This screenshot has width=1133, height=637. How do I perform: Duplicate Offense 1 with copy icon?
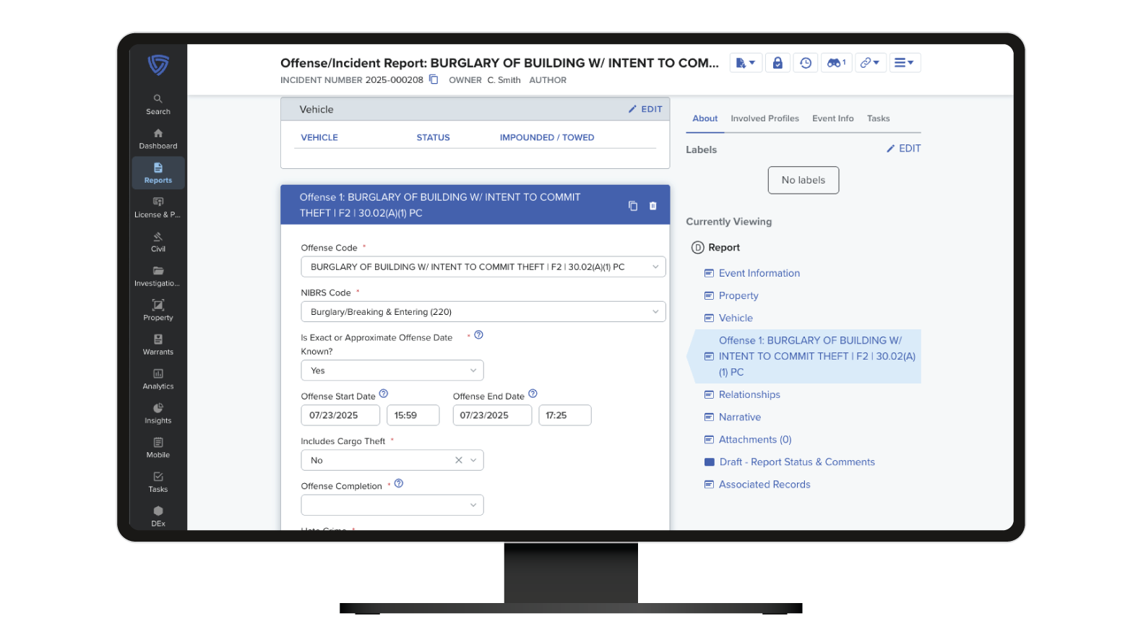(x=633, y=206)
